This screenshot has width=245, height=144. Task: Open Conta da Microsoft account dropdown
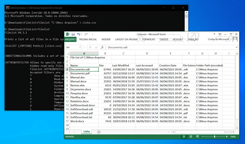click(219, 39)
